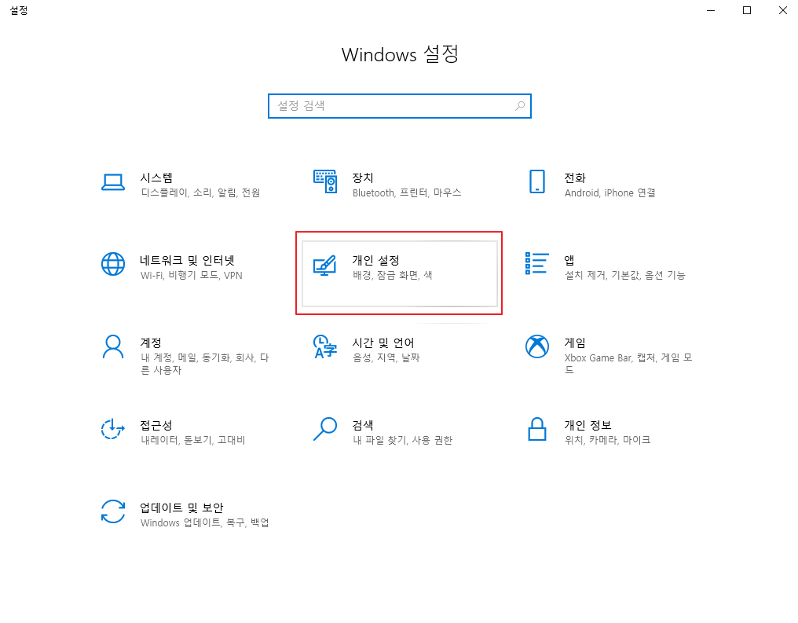The width and height of the screenshot is (798, 623).
Task: Click 디스플레이, 소리, 알림, 전원 description
Action: pyautogui.click(x=200, y=193)
